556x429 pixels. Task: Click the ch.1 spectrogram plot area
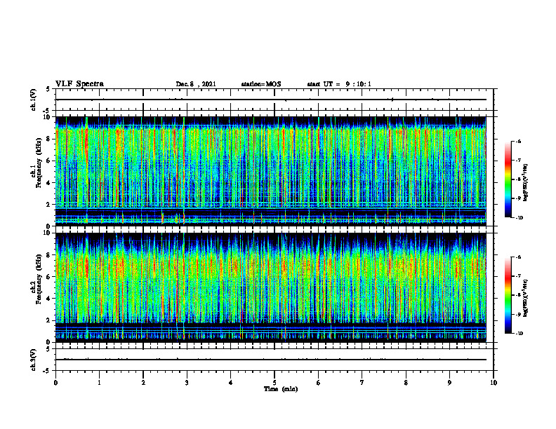coord(271,171)
